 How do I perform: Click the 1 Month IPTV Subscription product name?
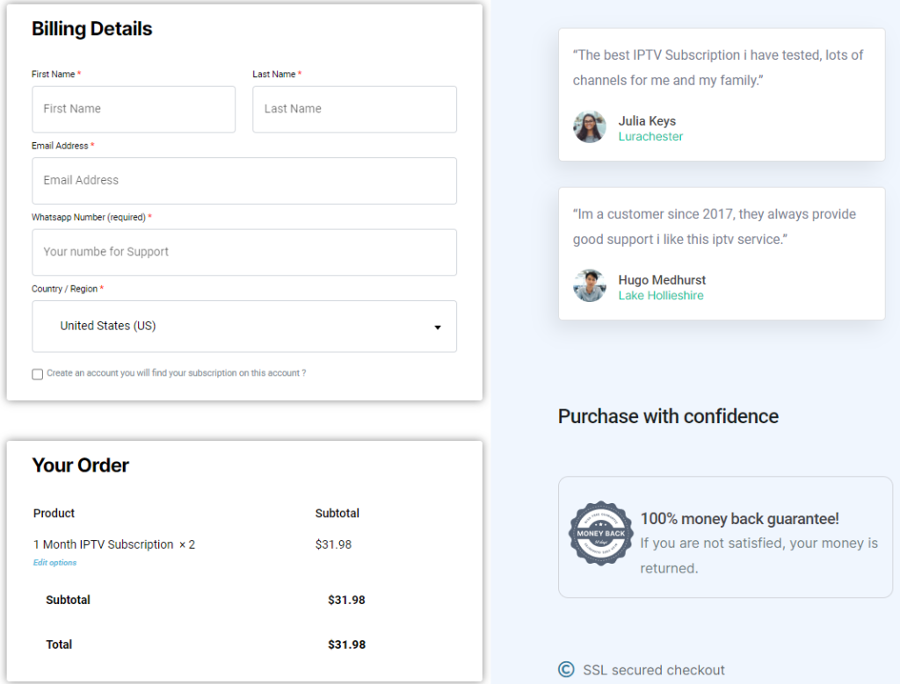[x=103, y=544]
